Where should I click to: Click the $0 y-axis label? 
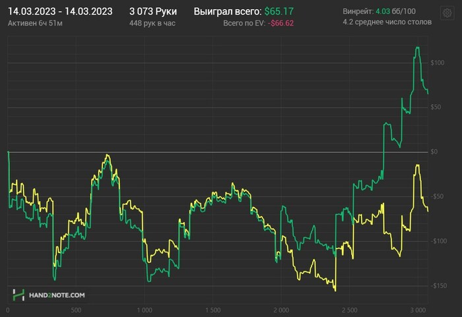[434, 152]
